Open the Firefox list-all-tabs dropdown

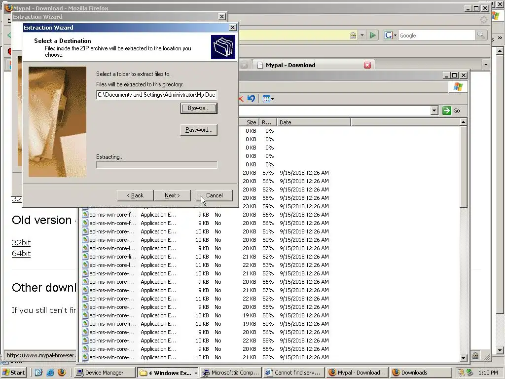pyautogui.click(x=486, y=65)
